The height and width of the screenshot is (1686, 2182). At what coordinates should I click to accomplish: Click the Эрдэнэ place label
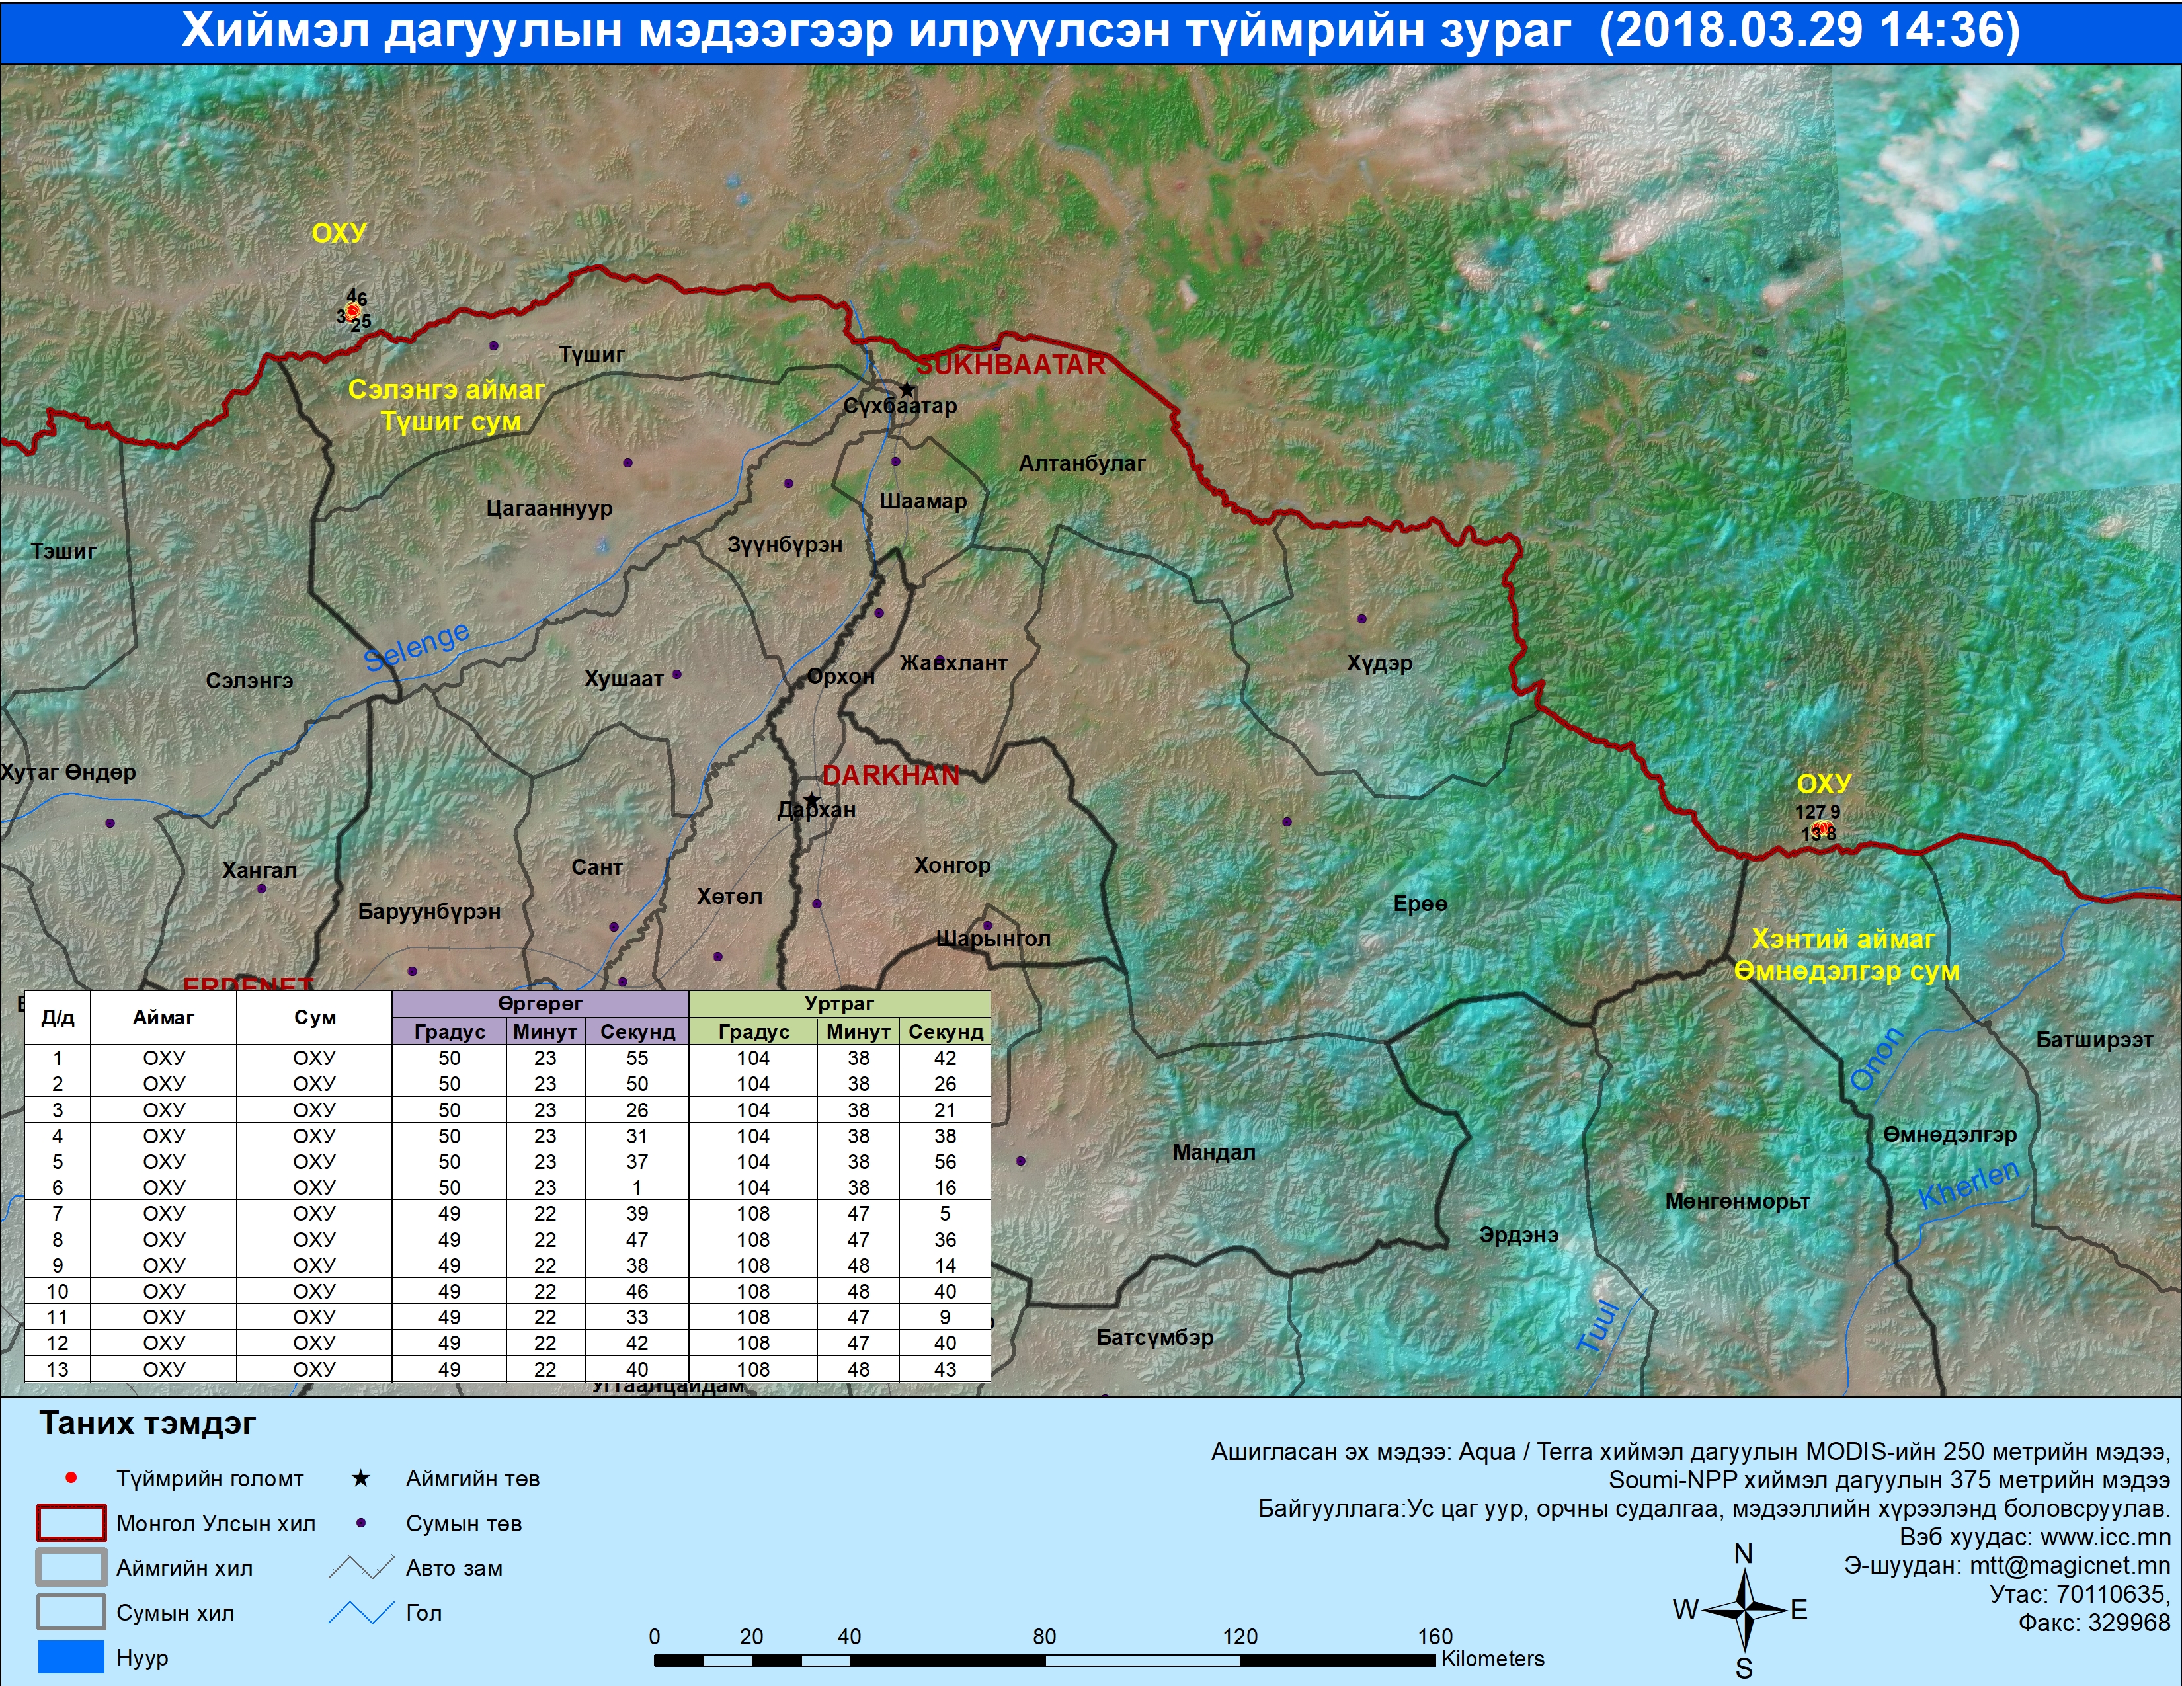click(1519, 1236)
